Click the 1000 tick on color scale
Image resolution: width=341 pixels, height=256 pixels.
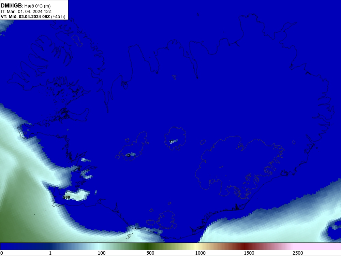[200, 253]
